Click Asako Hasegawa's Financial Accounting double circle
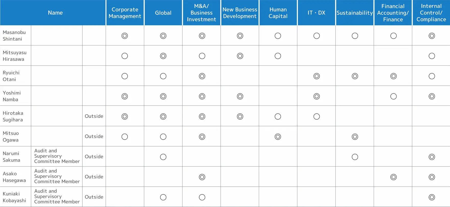450x207 pixels. coord(393,177)
